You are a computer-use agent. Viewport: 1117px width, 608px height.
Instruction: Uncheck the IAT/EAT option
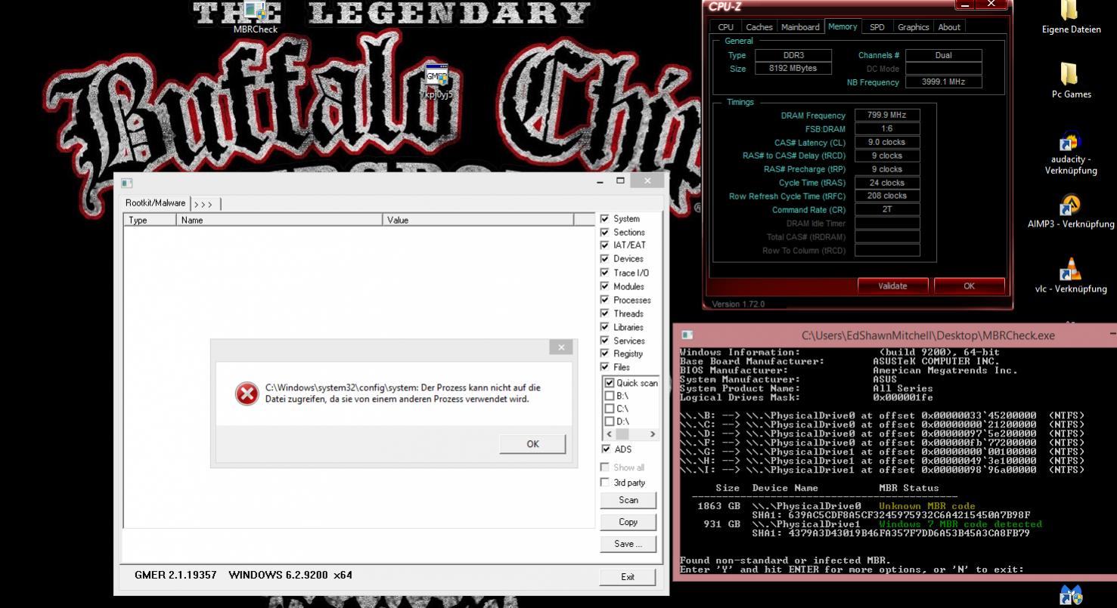pyautogui.click(x=605, y=245)
